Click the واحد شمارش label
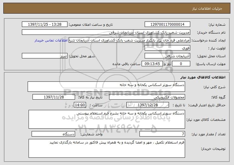234x165 pixels. [x=91, y=134]
